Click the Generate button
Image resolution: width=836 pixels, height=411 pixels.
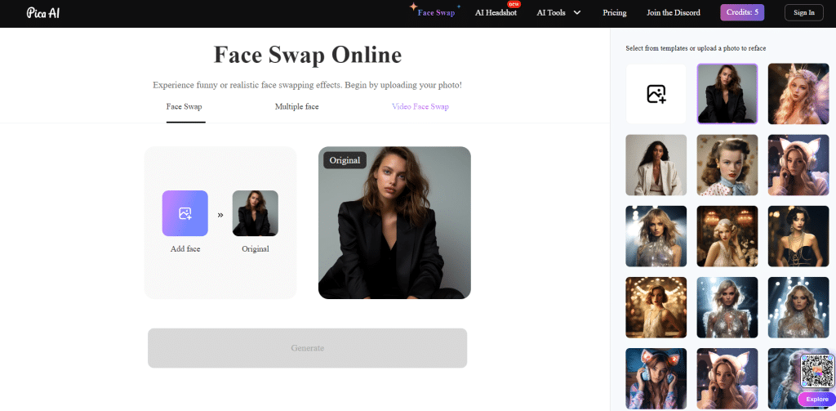click(x=307, y=348)
